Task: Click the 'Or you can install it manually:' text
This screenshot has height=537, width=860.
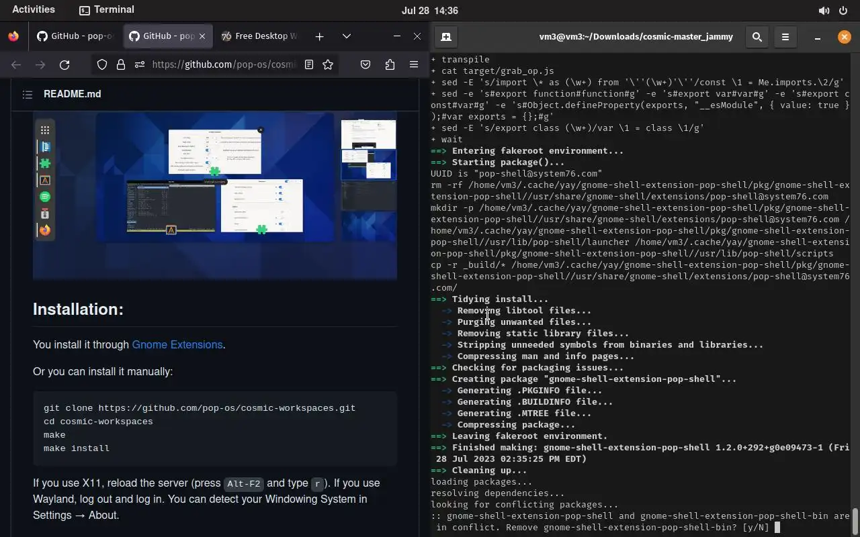Action: (103, 371)
